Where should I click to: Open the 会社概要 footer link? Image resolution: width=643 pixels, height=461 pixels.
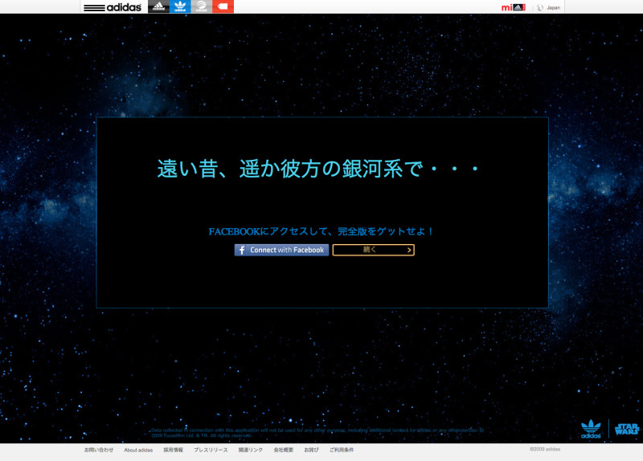click(x=284, y=450)
